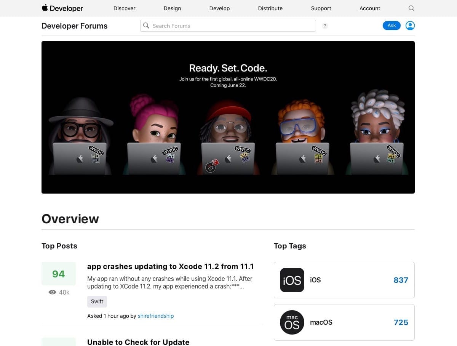Click the magnifier icon in Search Forums field
The image size is (457, 346).
tap(146, 26)
